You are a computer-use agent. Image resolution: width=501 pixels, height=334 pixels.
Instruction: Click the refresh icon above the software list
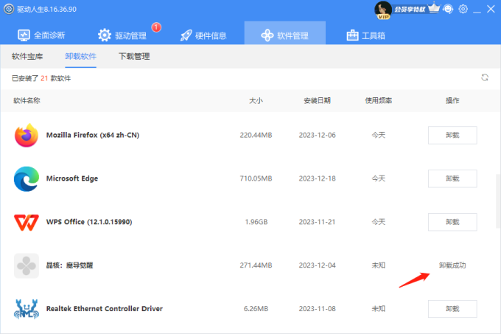click(x=484, y=77)
